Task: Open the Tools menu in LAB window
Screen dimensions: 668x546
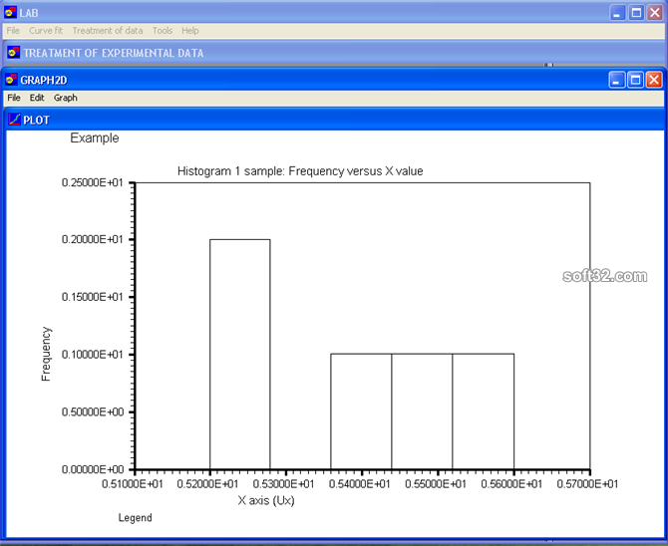Action: point(163,31)
